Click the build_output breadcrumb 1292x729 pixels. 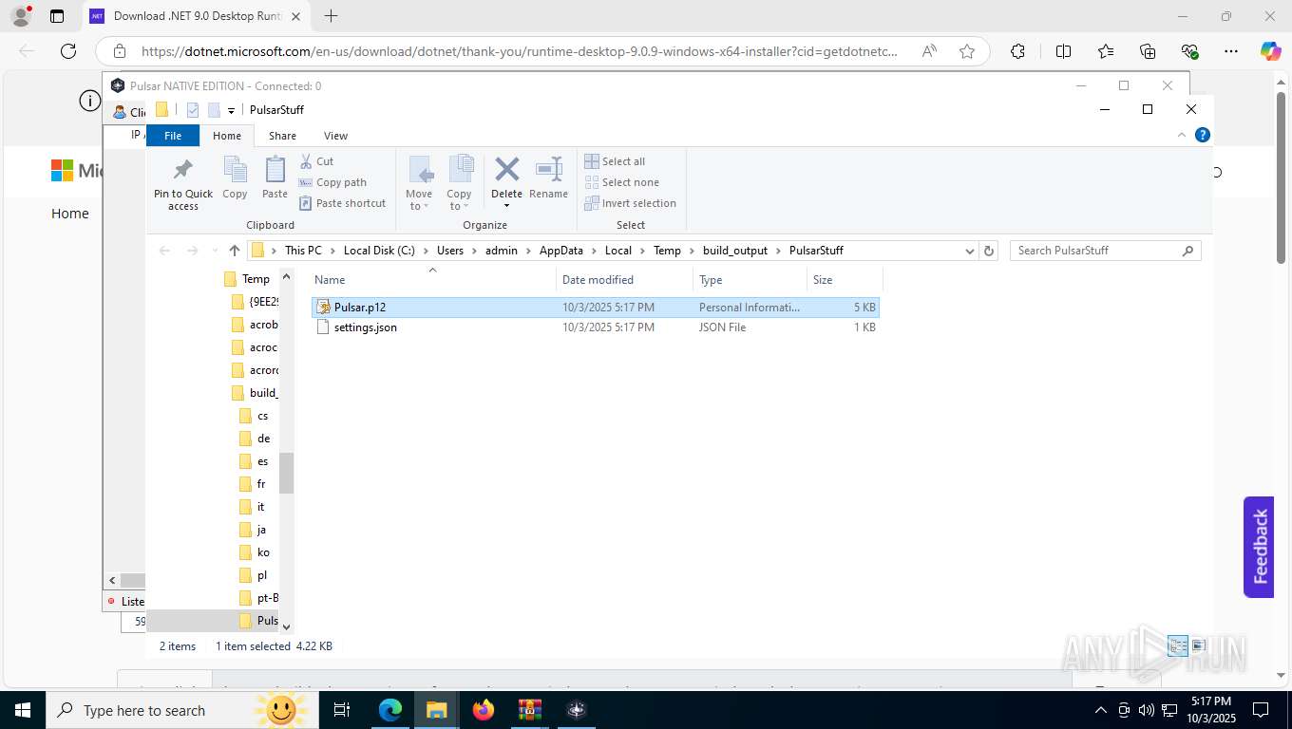point(734,251)
